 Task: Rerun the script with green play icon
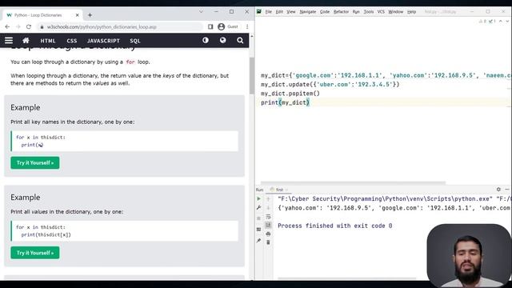point(259,198)
